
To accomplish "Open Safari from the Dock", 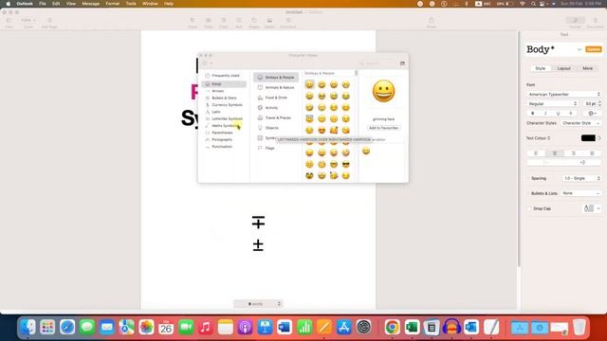I will (67, 328).
